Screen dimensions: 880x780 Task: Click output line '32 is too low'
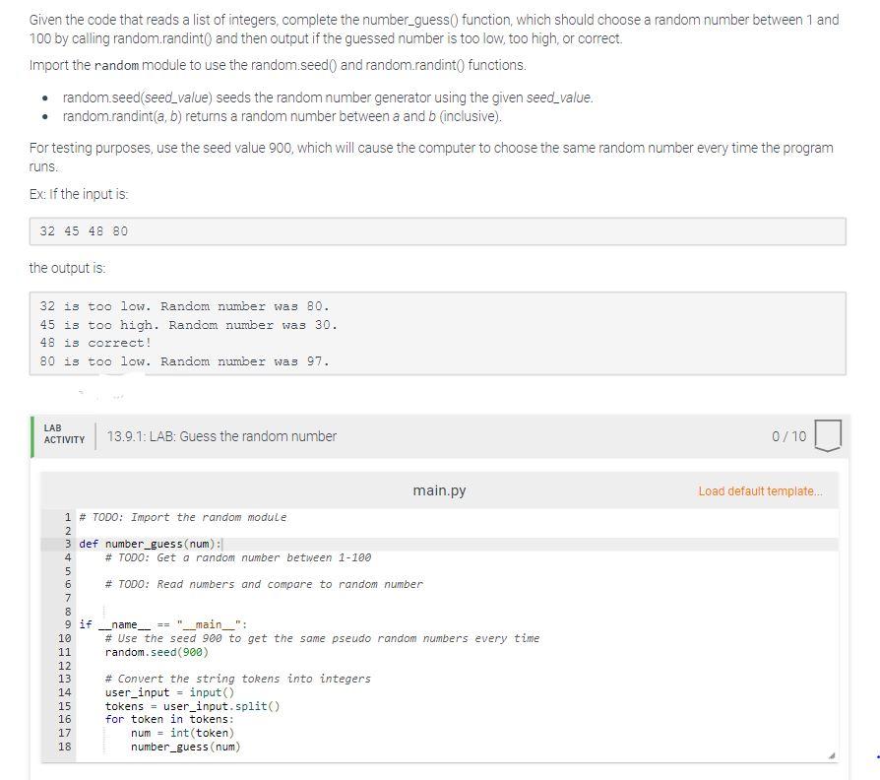(x=184, y=306)
